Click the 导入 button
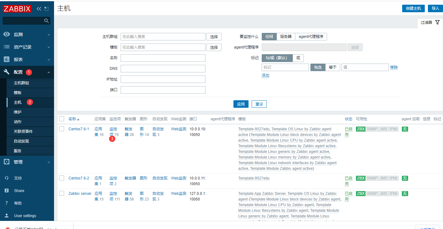Screen dimensions: 443x229 pyautogui.click(x=435, y=8)
